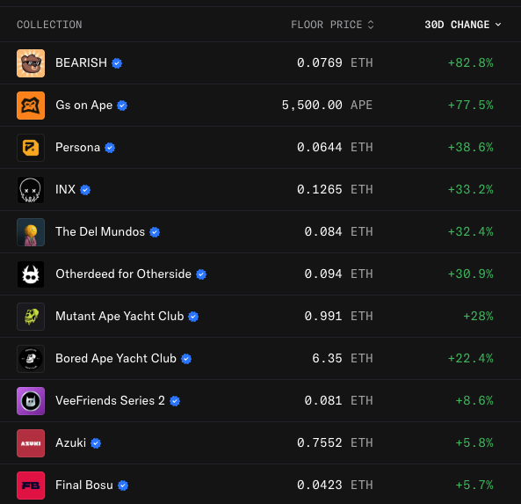The image size is (521, 504).
Task: Click the 0.0644 ETH floor price
Action: (x=335, y=148)
